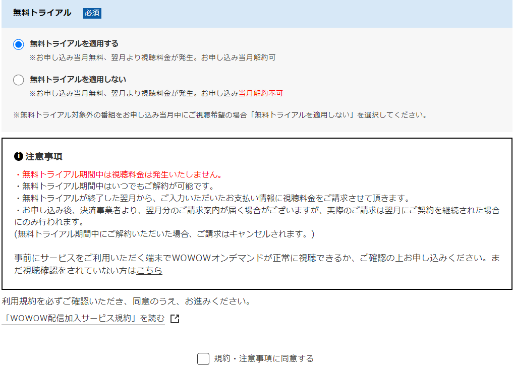Click the 無料トライアルを適用しない label text
This screenshot has width=513, height=368.
tap(78, 79)
